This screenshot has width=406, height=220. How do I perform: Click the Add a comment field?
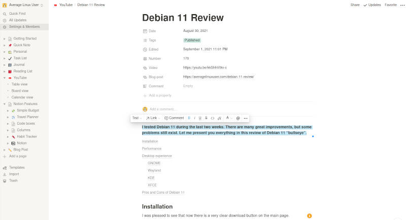tap(163, 109)
